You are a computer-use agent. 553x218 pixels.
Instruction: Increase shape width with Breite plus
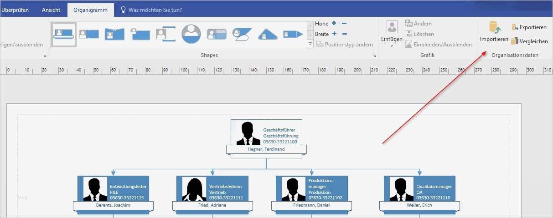pyautogui.click(x=334, y=34)
